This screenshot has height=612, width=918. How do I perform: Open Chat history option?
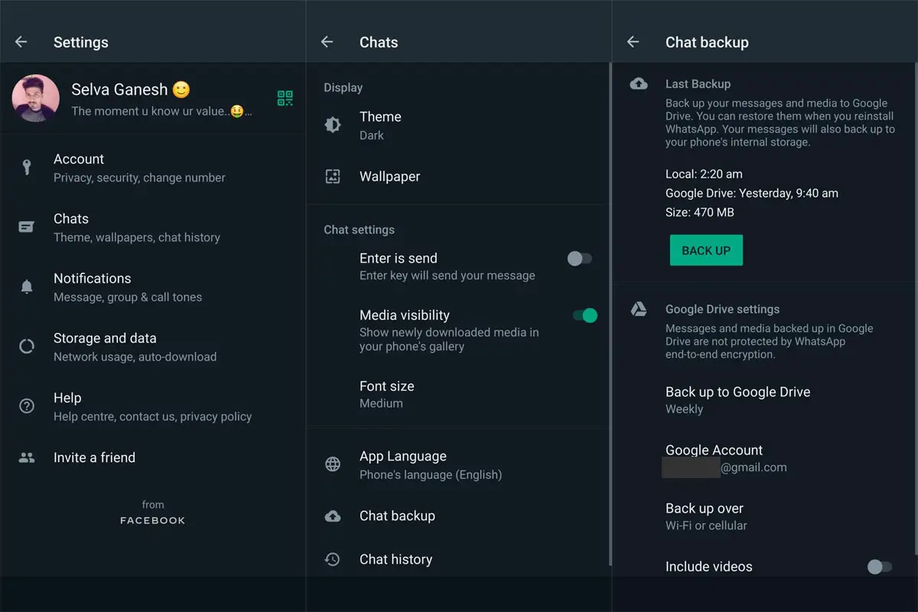coord(457,559)
